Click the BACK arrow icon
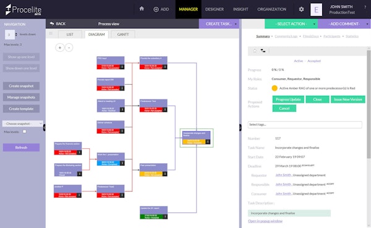Viewport: 371px width, 228px height. pyautogui.click(x=52, y=23)
